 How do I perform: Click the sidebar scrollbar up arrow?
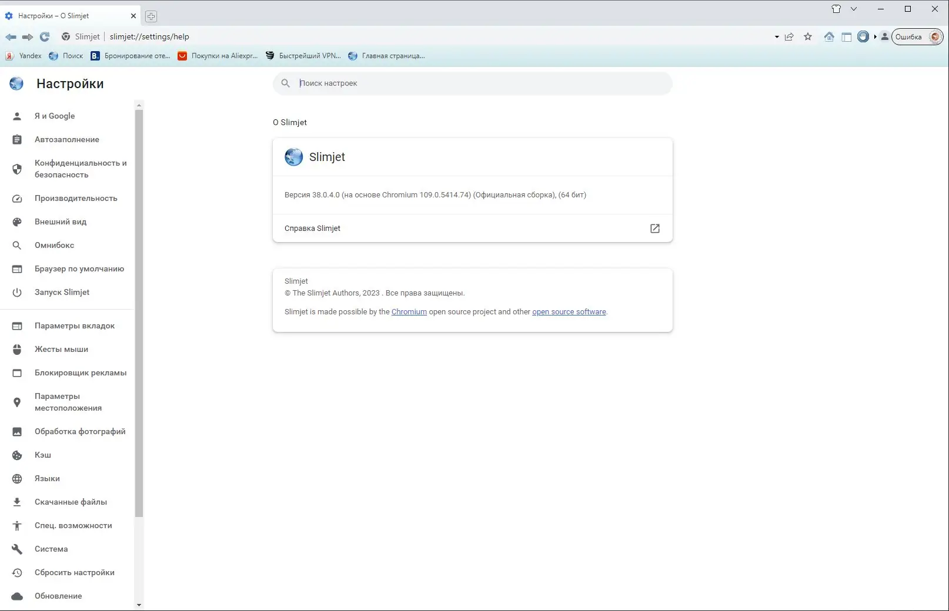[x=139, y=105]
